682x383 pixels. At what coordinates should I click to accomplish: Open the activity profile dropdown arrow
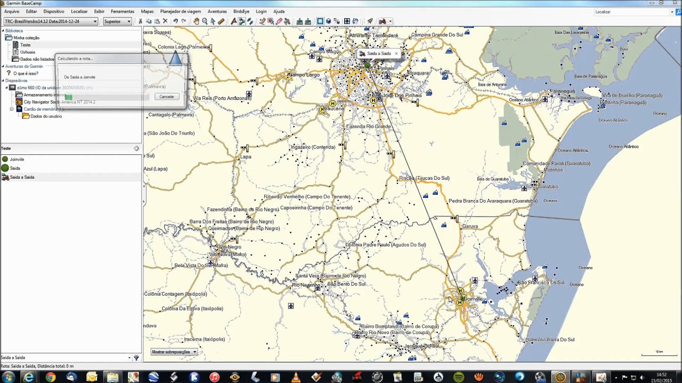tap(391, 21)
